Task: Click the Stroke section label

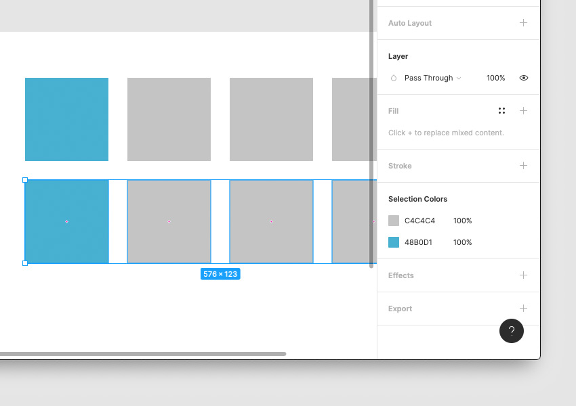Action: click(x=400, y=166)
